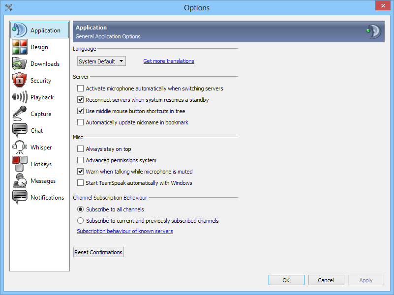The image size is (394, 295).
Task: Open the System Default language dropdown
Action: tap(101, 61)
